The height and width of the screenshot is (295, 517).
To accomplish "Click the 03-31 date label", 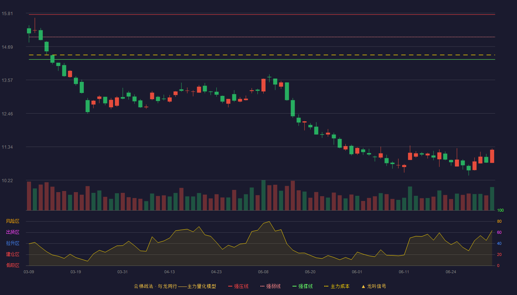I will tap(123, 272).
